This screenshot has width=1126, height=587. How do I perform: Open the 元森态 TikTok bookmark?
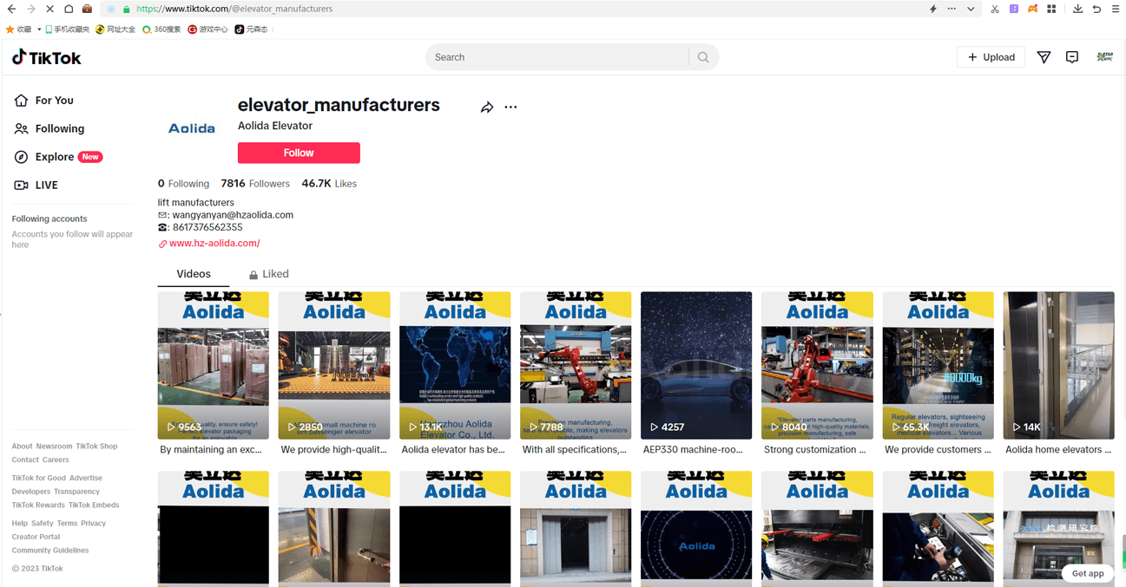pyautogui.click(x=252, y=29)
